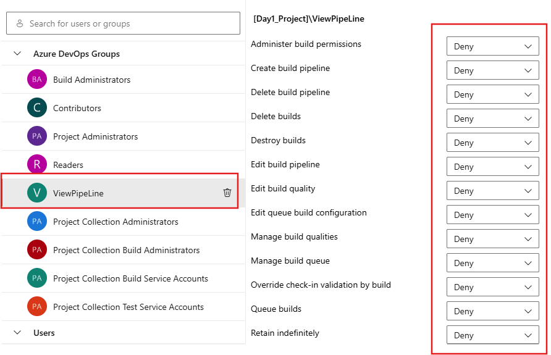This screenshot has width=551, height=355.
Task: Select the Project Administrators group
Action: pos(124,136)
